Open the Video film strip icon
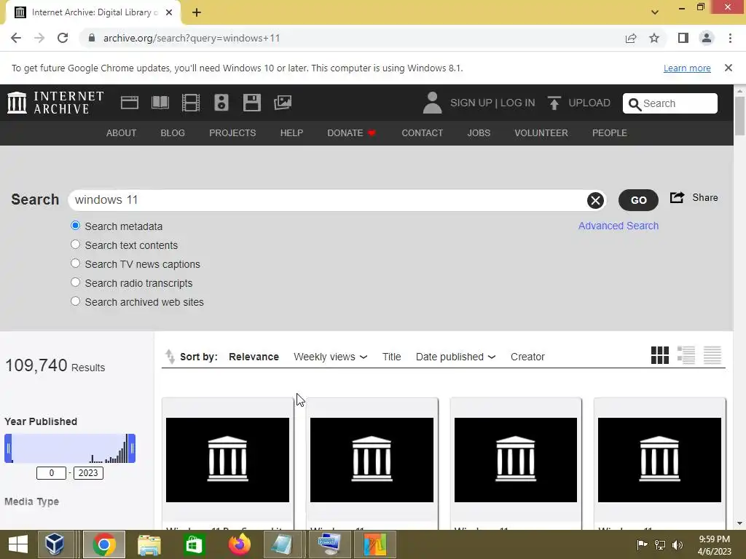 191,103
